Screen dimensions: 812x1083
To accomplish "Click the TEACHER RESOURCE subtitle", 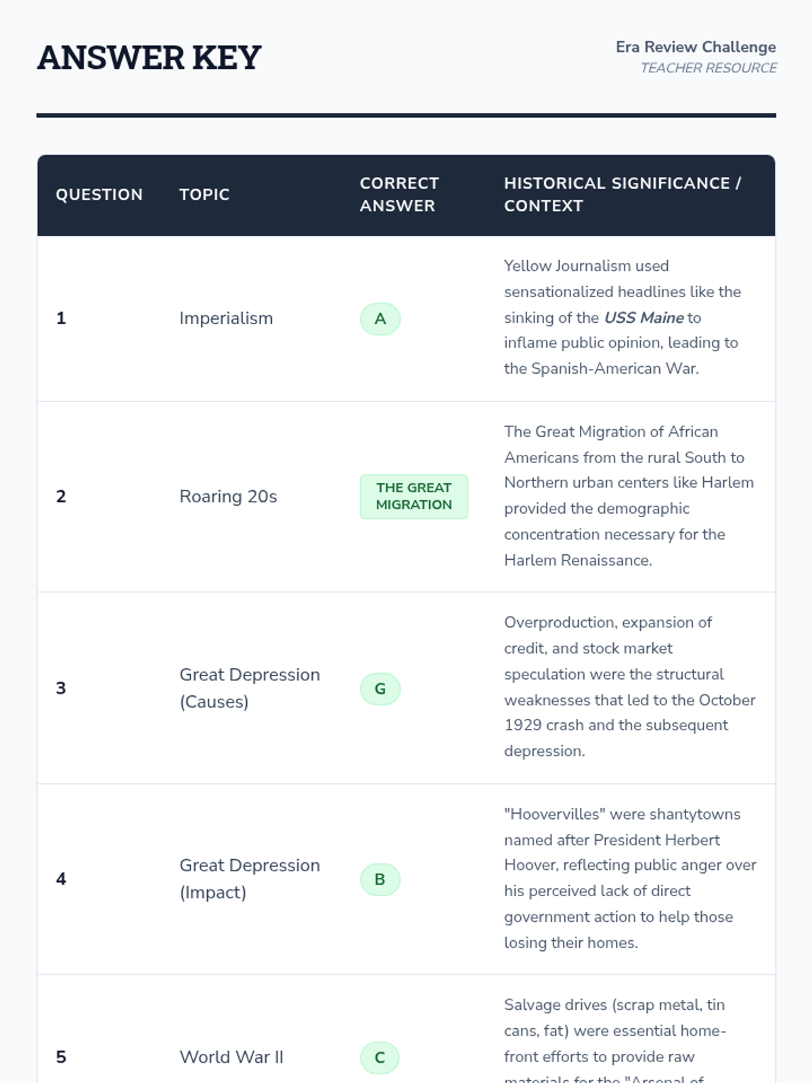I will pos(708,68).
